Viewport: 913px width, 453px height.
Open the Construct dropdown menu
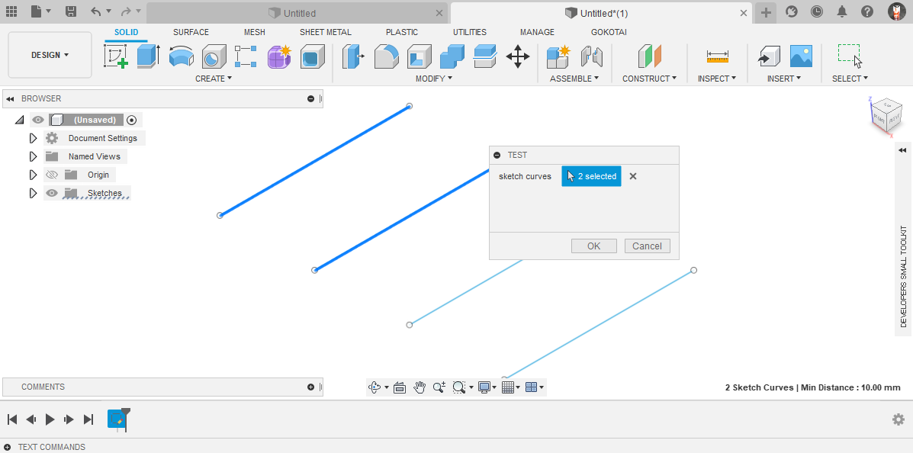pos(649,79)
